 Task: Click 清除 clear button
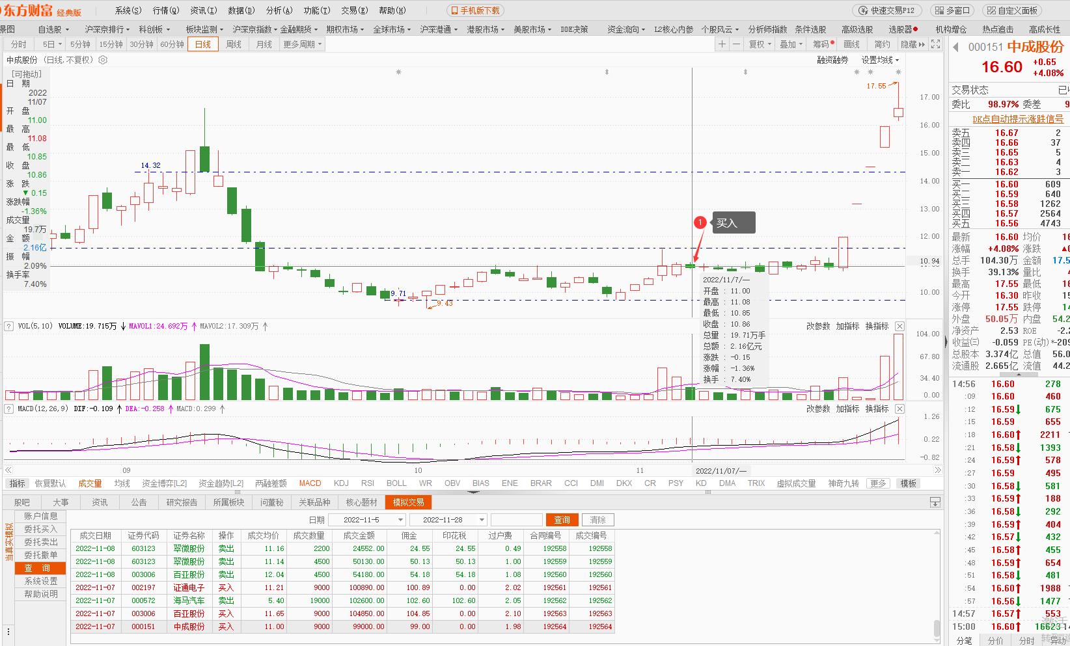(597, 520)
